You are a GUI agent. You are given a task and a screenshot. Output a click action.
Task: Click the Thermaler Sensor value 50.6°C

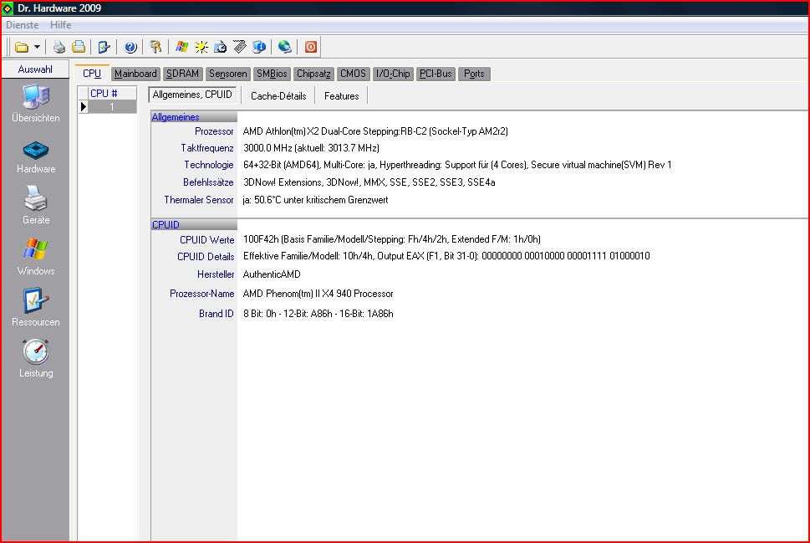(315, 200)
